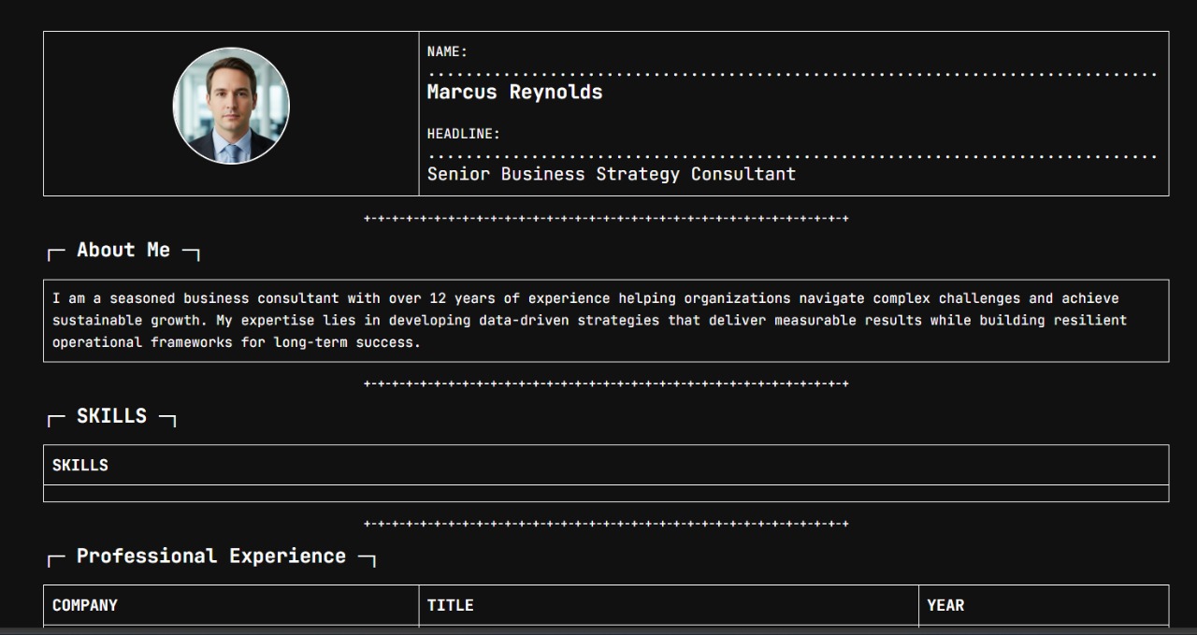The image size is (1197, 635).
Task: Select the SKILLS column header
Action: pyautogui.click(x=80, y=465)
